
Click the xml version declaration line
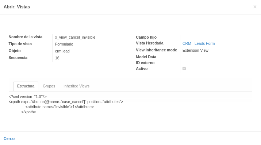(x=28, y=97)
